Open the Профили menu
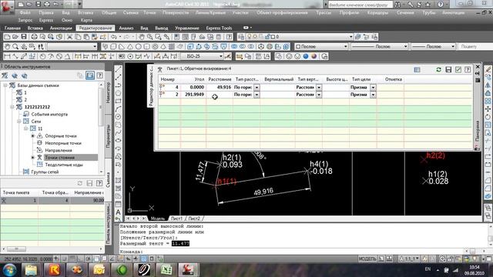 (x=349, y=12)
